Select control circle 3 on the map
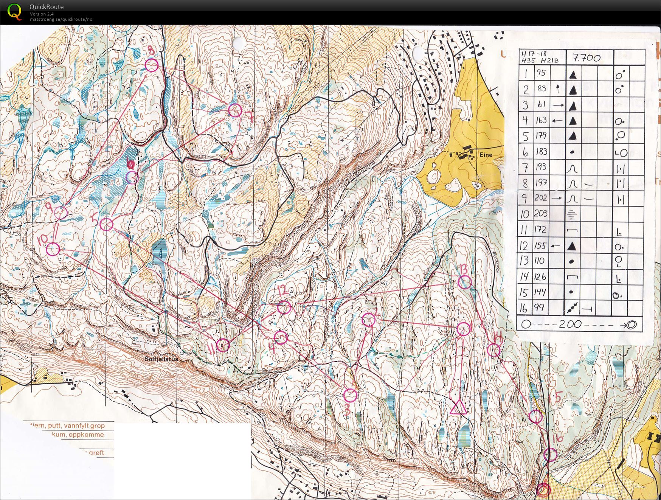Screen dimensions: 661x500 350,395
